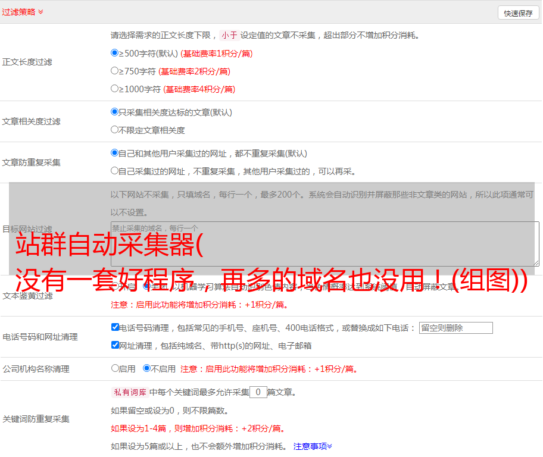Select 只采集相关度达标的文章 radio option
The height and width of the screenshot is (457, 543).
(x=115, y=112)
